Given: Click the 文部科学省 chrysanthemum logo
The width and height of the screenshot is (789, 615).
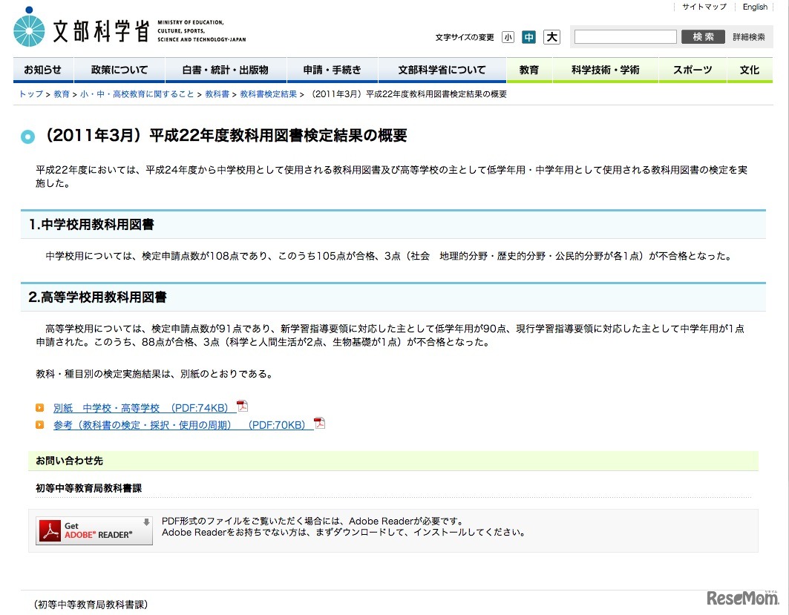Looking at the screenshot, I should click(x=28, y=28).
